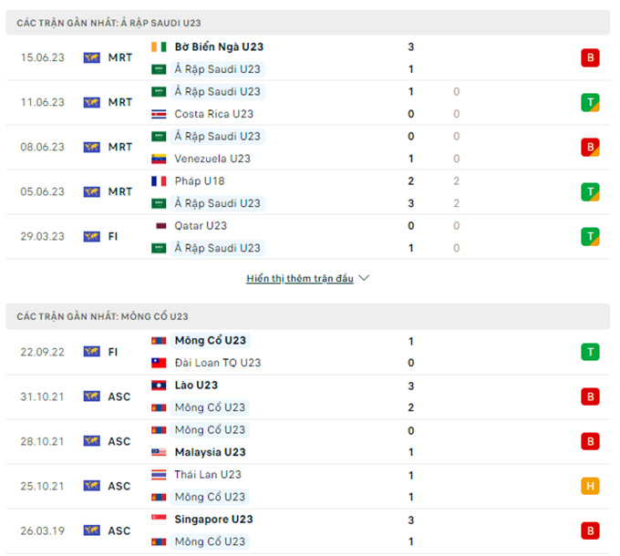Click the Venezuela flag icon
The width and height of the screenshot is (620, 556).
159,159
